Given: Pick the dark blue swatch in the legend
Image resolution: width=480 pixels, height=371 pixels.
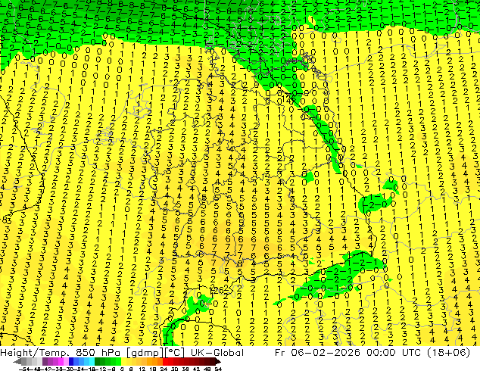Looking at the screenshot, I should point(71,362).
